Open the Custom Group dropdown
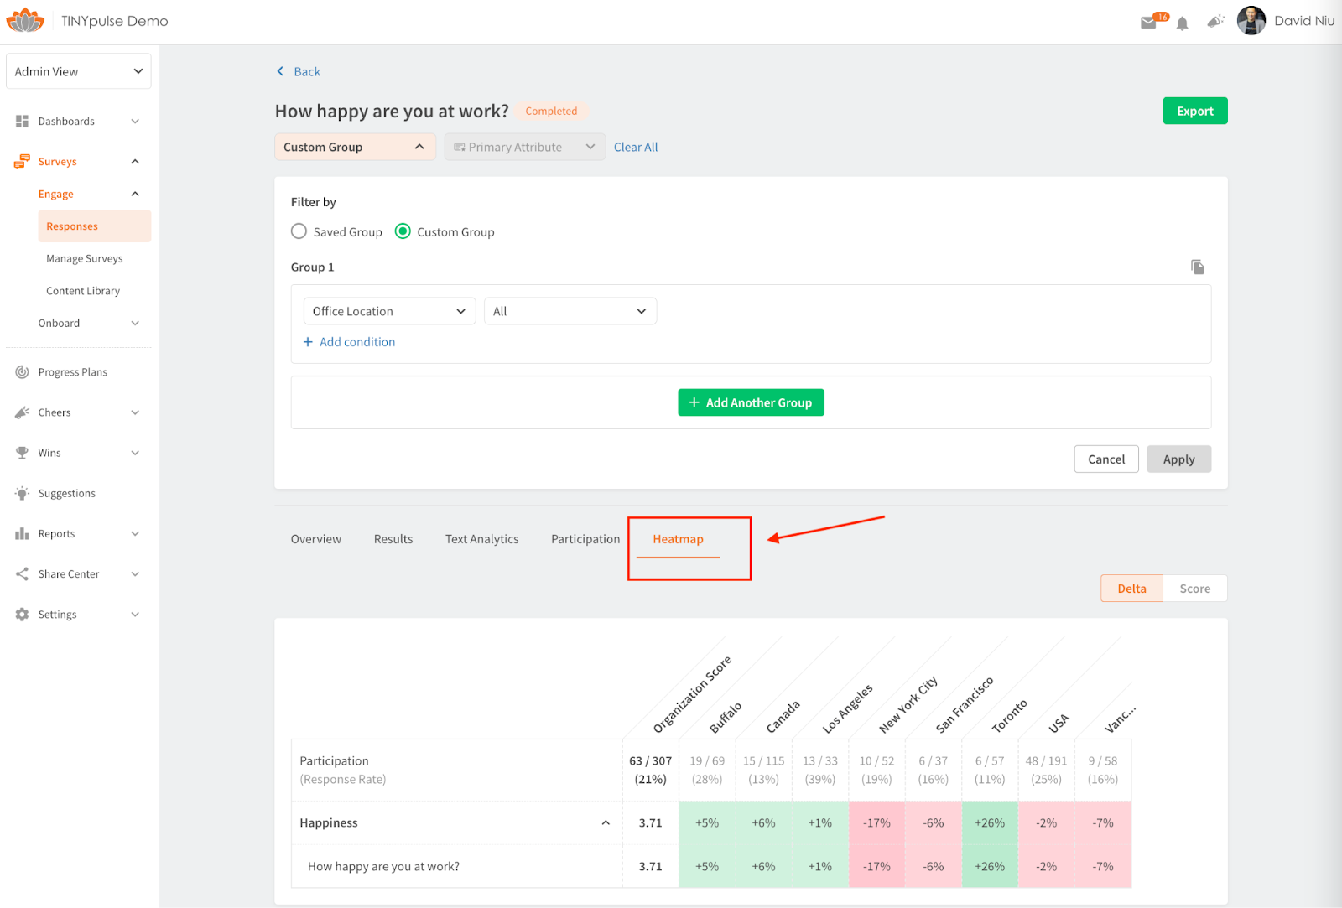 (355, 147)
